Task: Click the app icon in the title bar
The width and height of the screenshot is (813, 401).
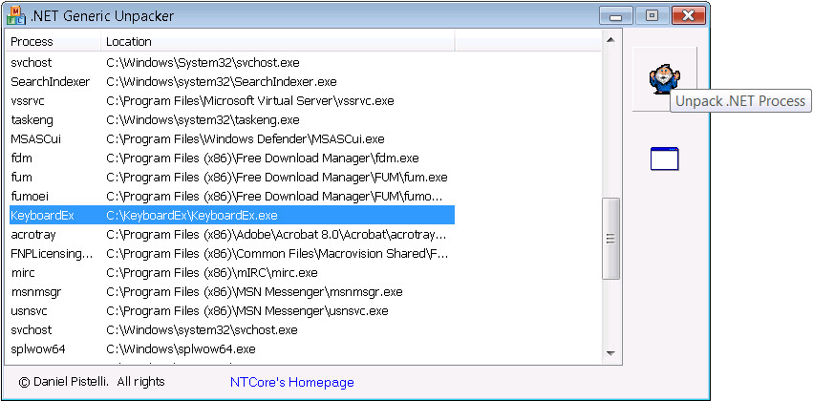Action: pyautogui.click(x=15, y=16)
